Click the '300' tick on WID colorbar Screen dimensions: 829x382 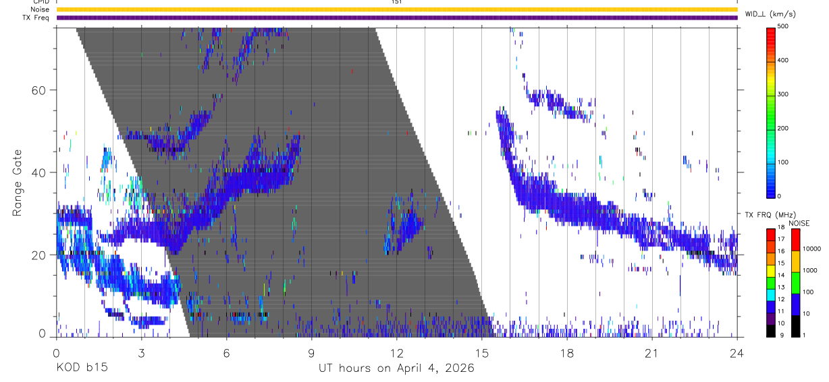point(783,94)
